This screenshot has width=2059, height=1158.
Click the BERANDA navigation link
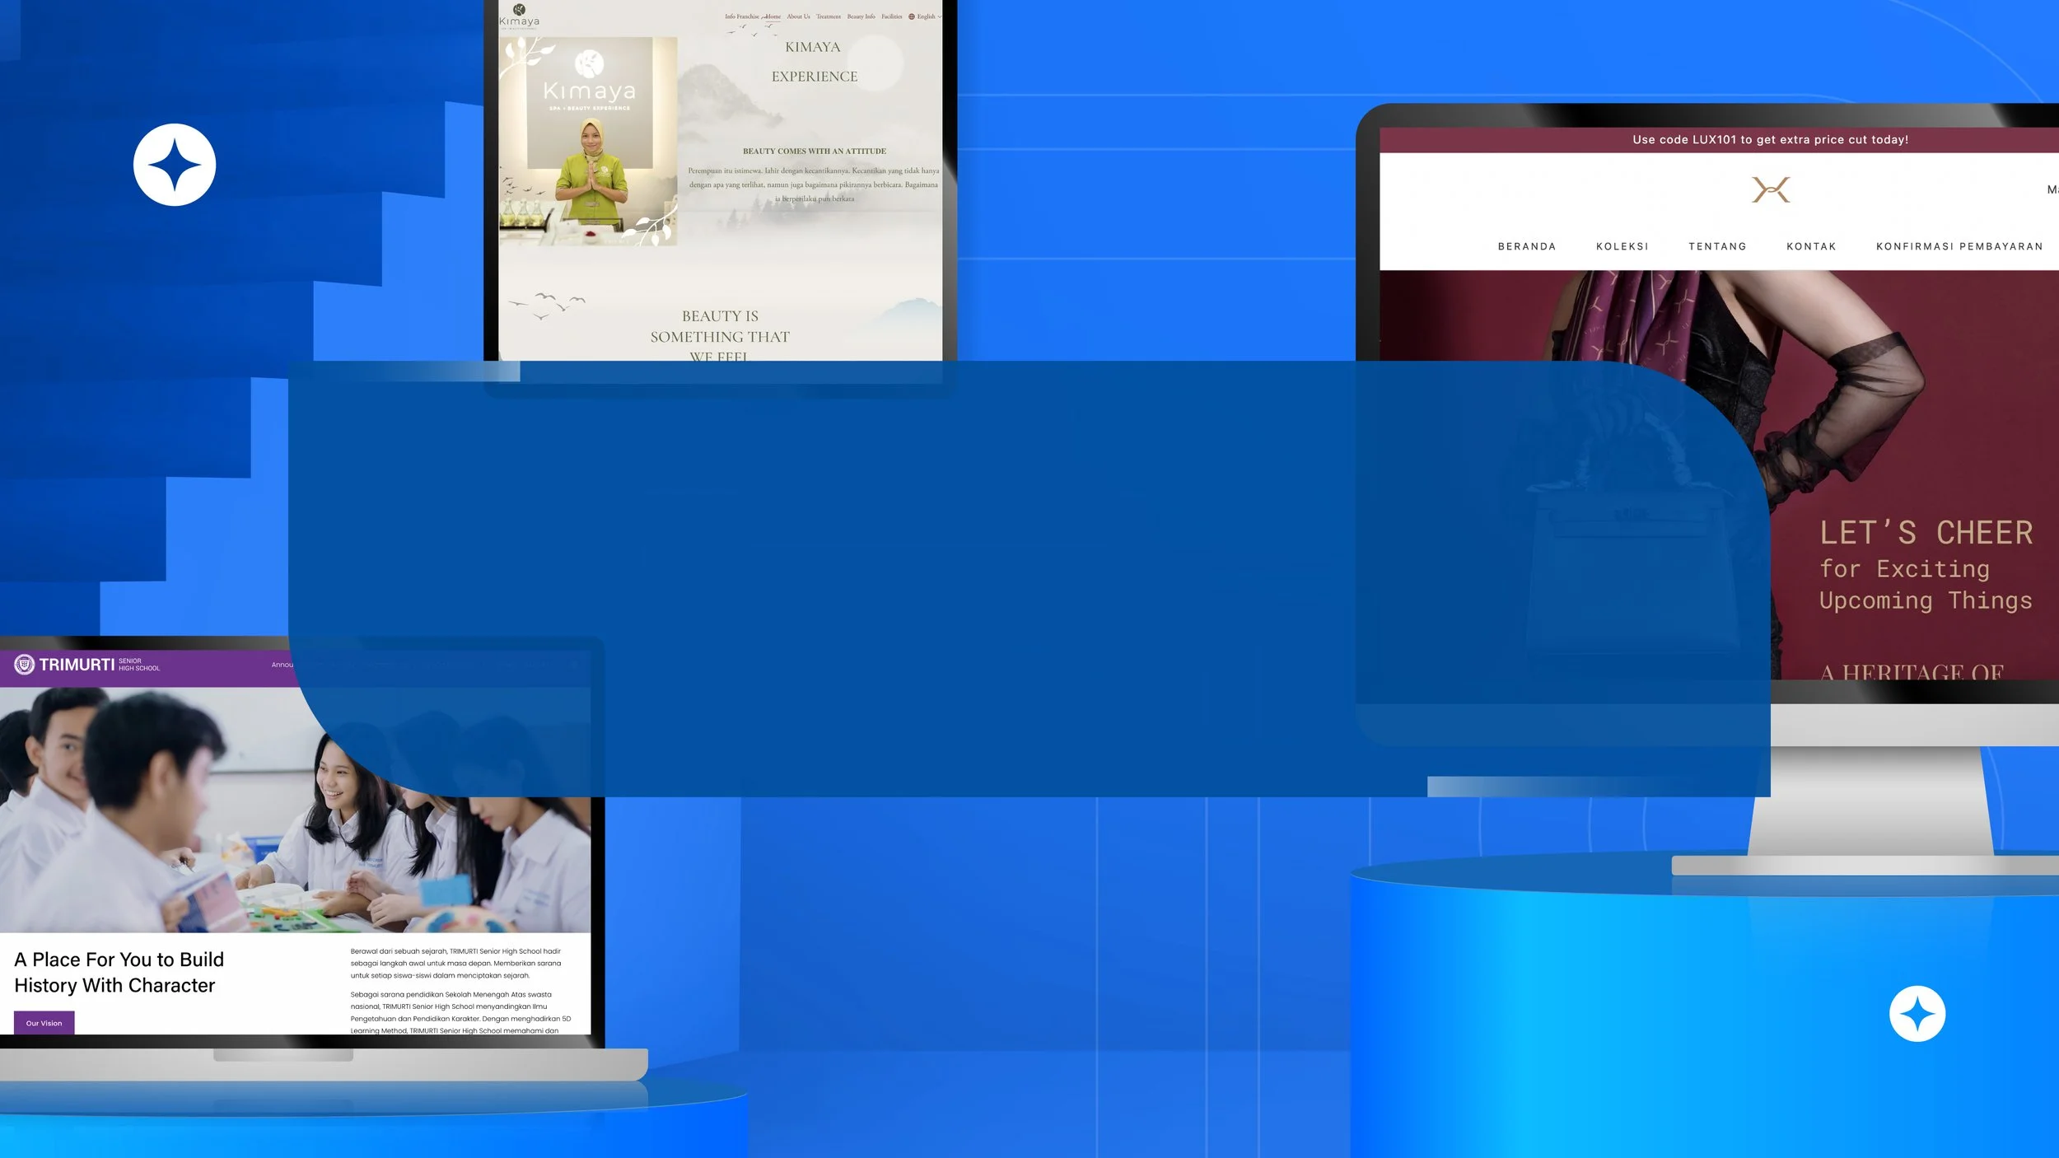click(1526, 246)
